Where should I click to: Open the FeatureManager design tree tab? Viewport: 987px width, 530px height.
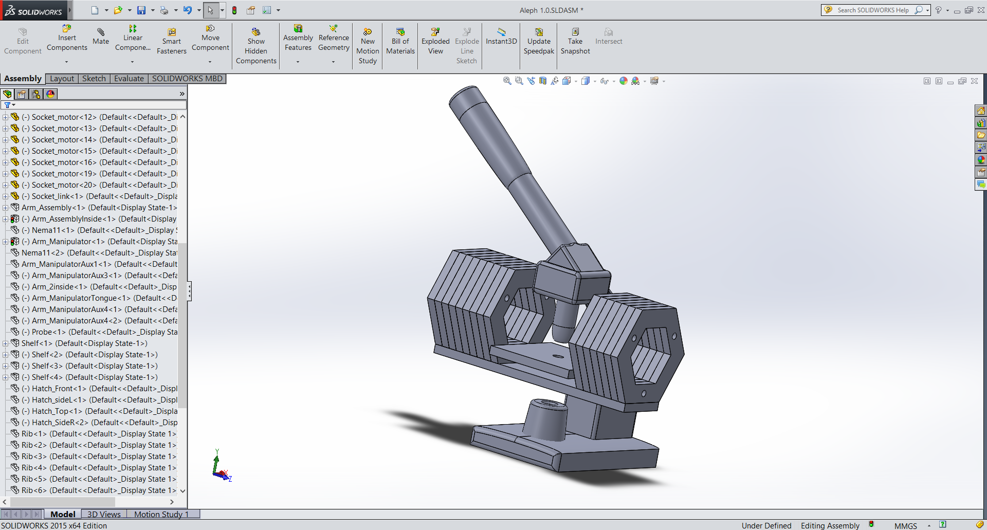[x=7, y=94]
